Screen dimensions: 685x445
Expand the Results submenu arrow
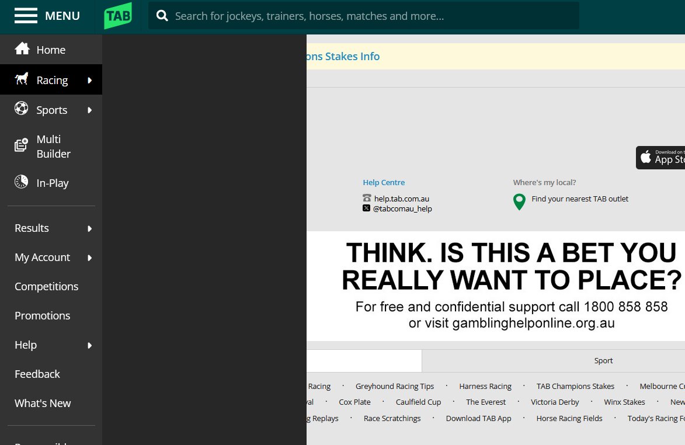[x=89, y=228]
